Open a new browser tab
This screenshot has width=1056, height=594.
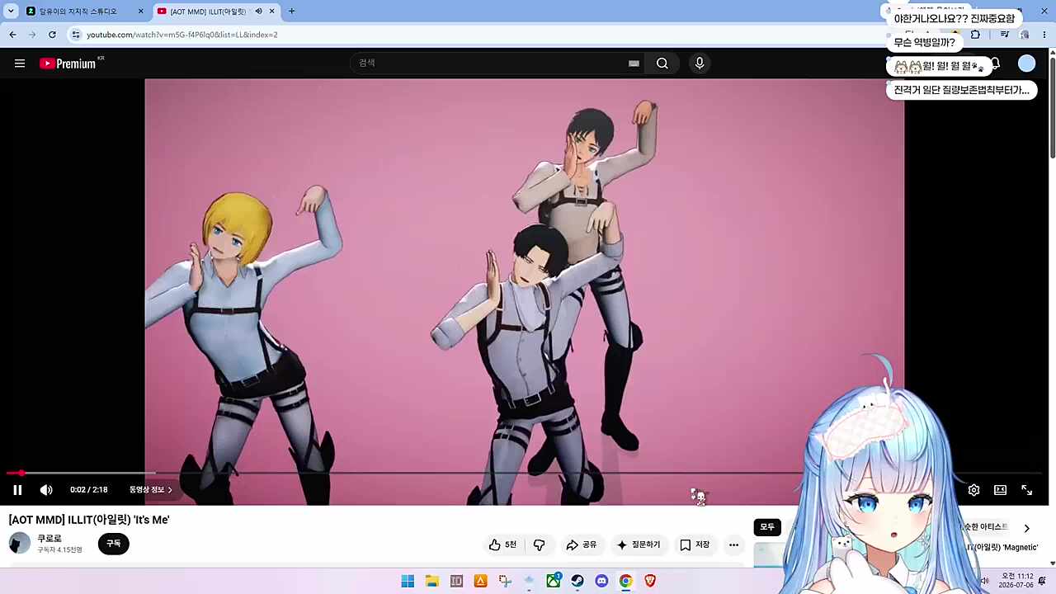[x=291, y=12]
